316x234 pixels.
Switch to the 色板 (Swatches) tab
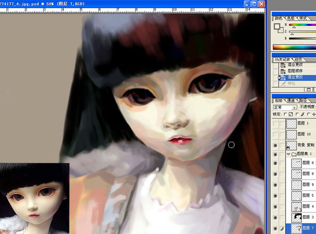[291, 18]
